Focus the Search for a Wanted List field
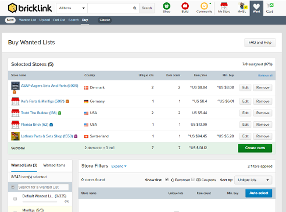Screen dimensions: 286x212 coord(43,187)
